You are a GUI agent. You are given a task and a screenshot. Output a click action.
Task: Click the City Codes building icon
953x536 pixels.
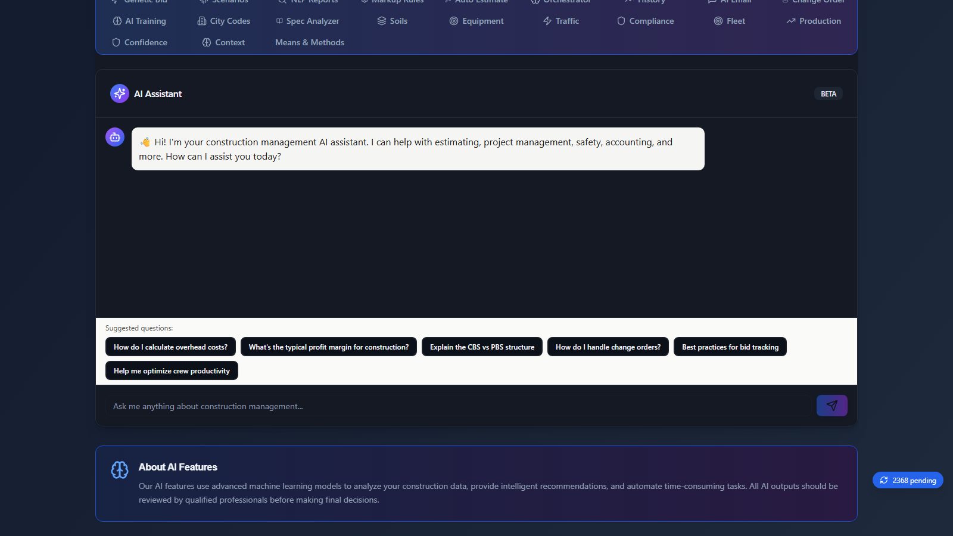point(202,21)
